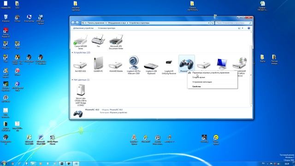This screenshot has width=295, height=166.
Task: Collapse the Нет данных (1) group
Action: pyautogui.click(x=72, y=80)
